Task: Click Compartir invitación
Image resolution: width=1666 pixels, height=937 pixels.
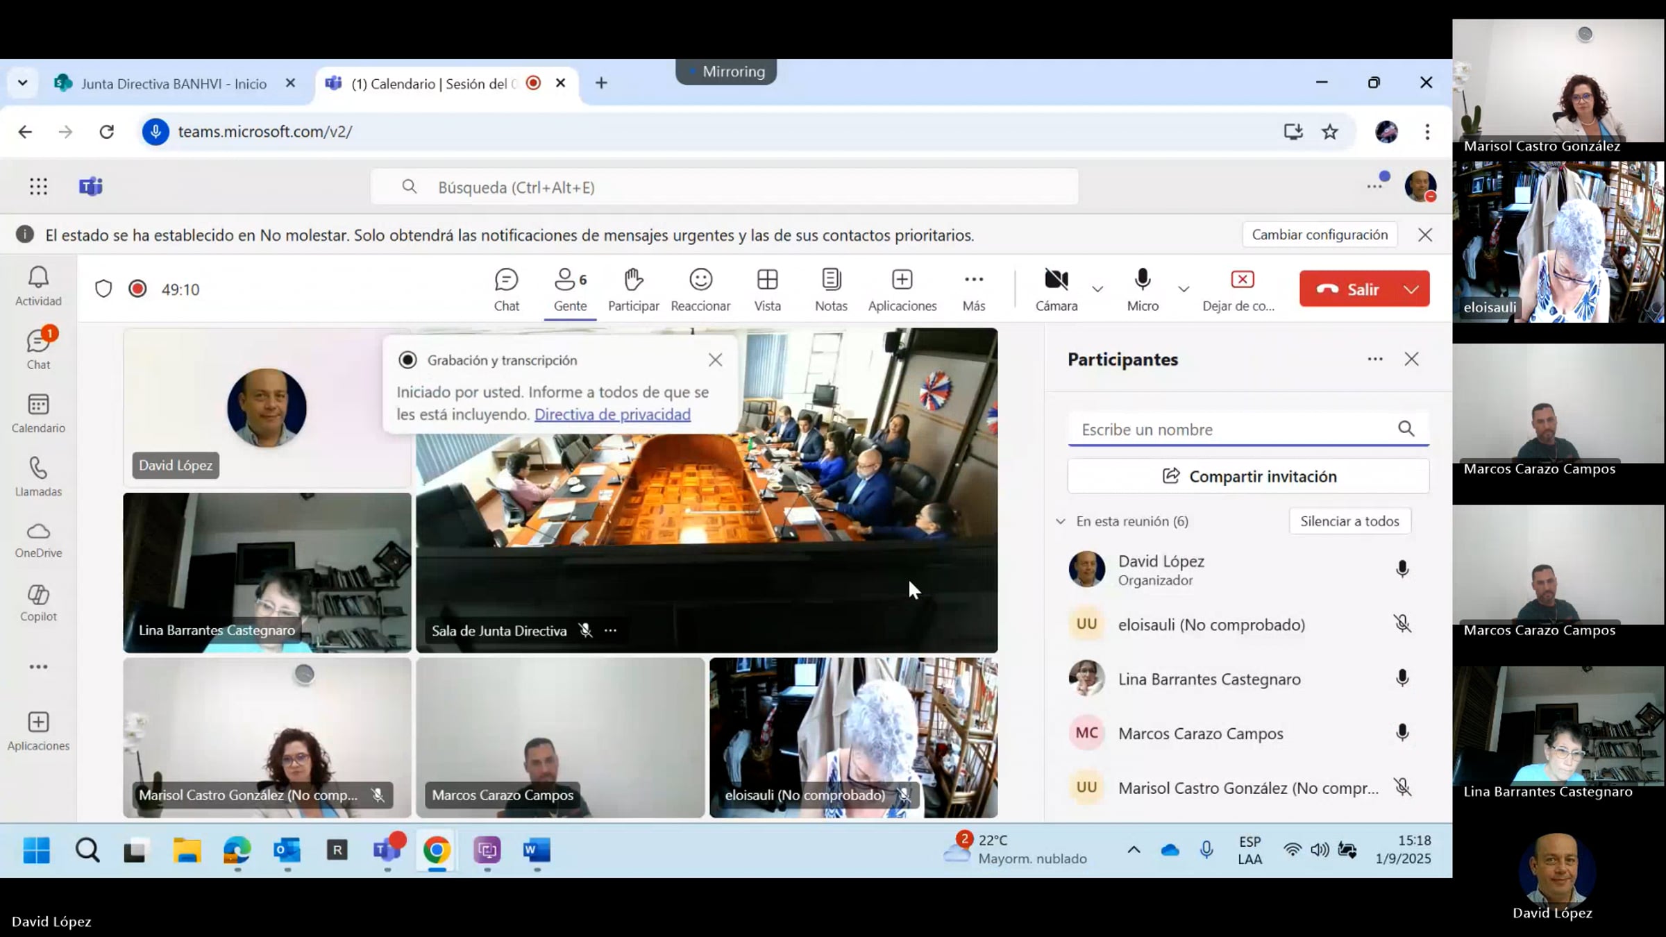Action: tap(1248, 476)
